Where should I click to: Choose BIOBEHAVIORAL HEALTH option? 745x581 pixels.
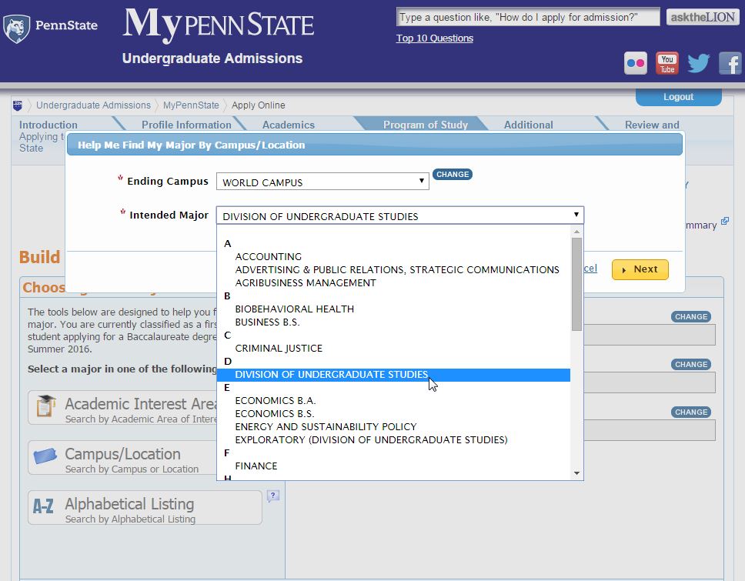point(295,309)
